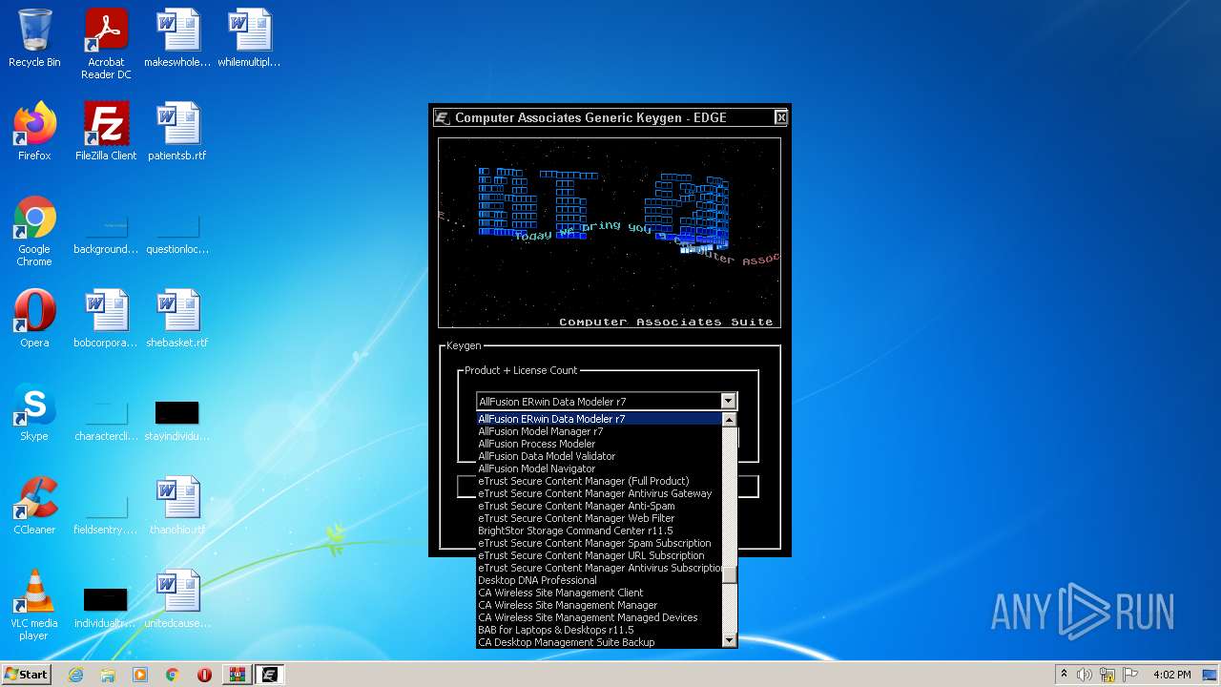Image resolution: width=1221 pixels, height=687 pixels.
Task: Select the makeswhole document icon on the desktop
Action: (177, 38)
